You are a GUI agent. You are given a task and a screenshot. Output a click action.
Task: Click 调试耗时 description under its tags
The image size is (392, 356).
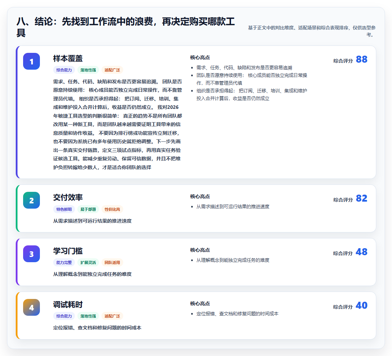coord(97,328)
